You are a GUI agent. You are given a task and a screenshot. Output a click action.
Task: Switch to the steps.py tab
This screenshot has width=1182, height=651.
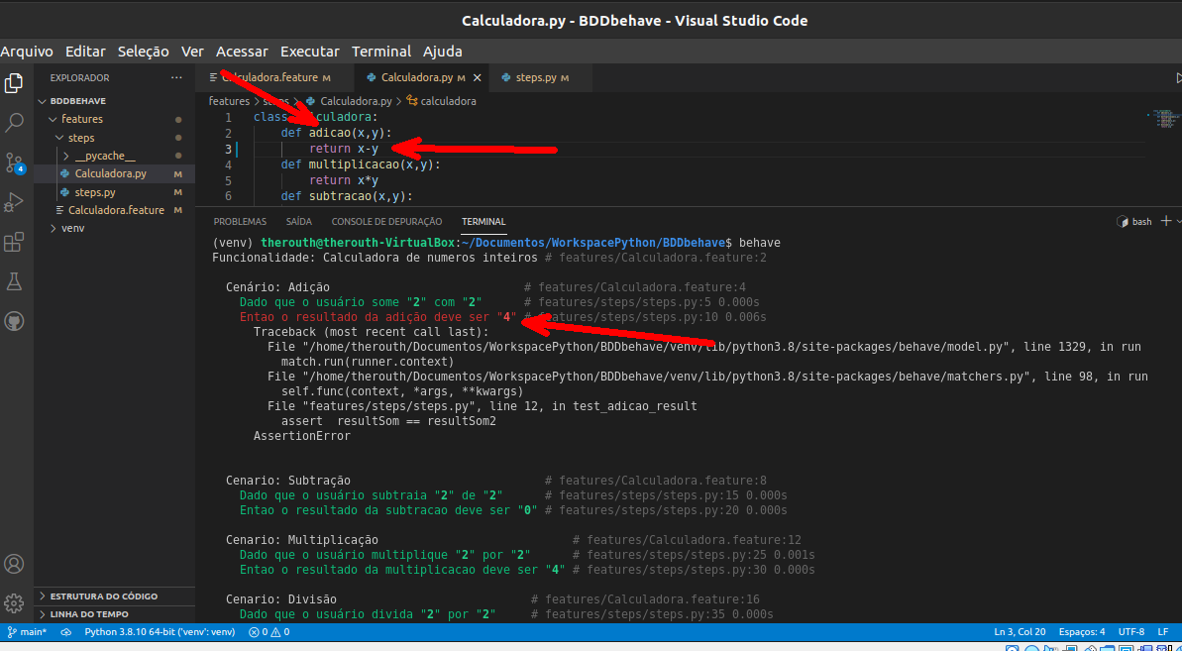click(x=536, y=76)
